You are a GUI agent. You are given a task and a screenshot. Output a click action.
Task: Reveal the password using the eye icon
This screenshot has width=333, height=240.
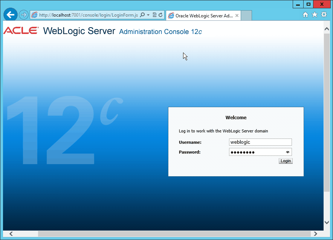coord(288,152)
